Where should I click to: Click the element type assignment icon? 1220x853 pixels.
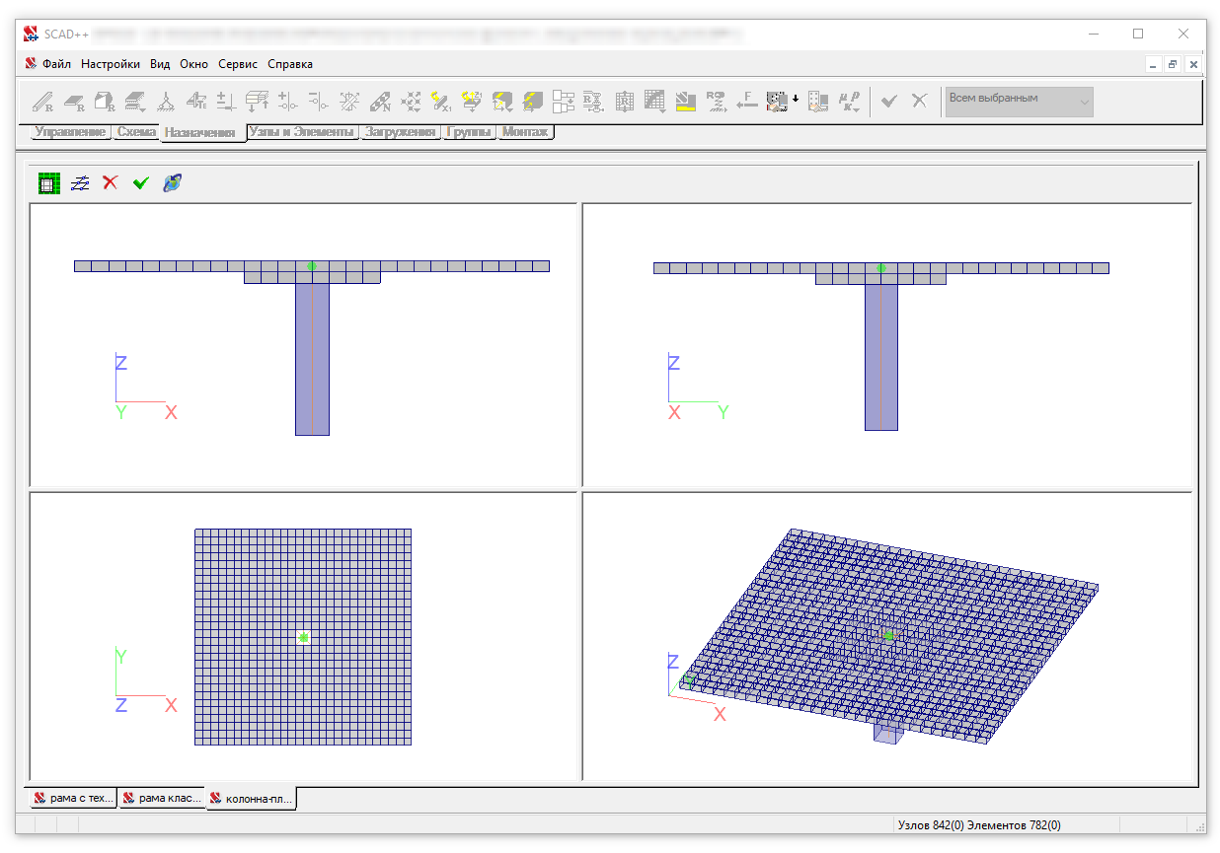coord(196,101)
